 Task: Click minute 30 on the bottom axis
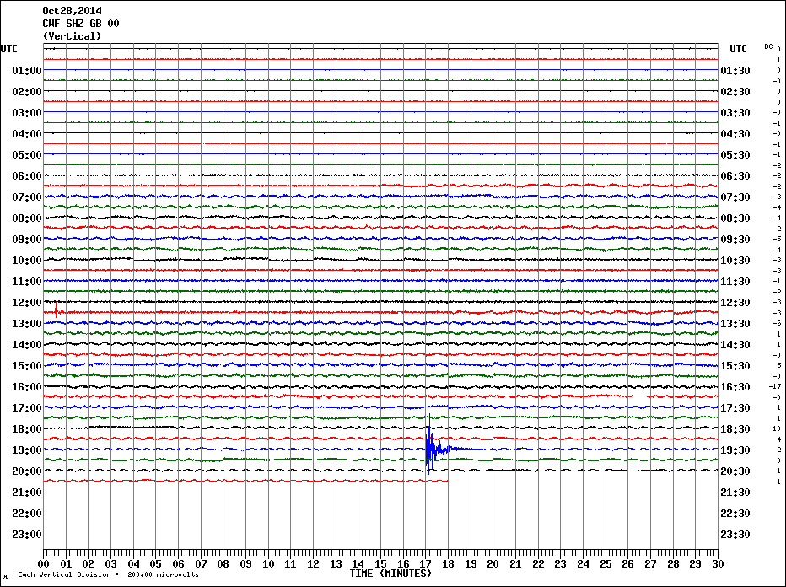[717, 563]
